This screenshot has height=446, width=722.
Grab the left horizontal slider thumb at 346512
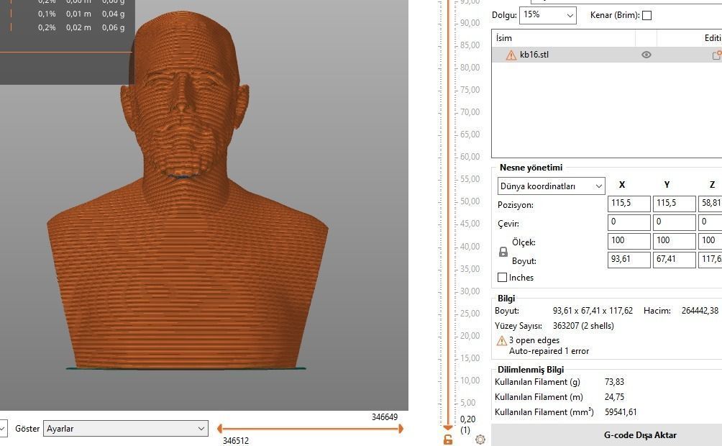pos(219,429)
